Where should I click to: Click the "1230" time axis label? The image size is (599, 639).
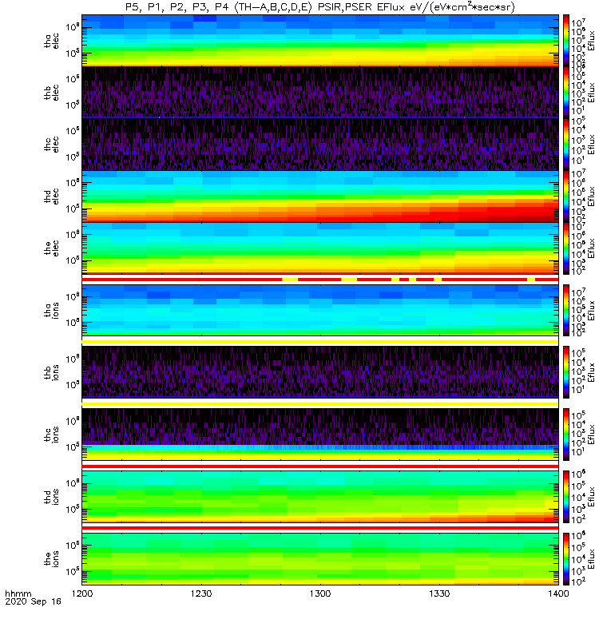pyautogui.click(x=201, y=593)
